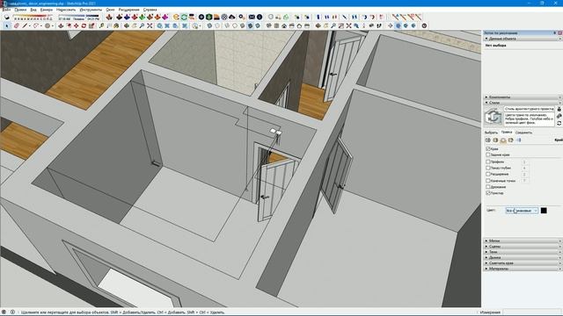563x316 pixels.
Task: Enable Расширение extension checkbox
Action: [x=488, y=174]
